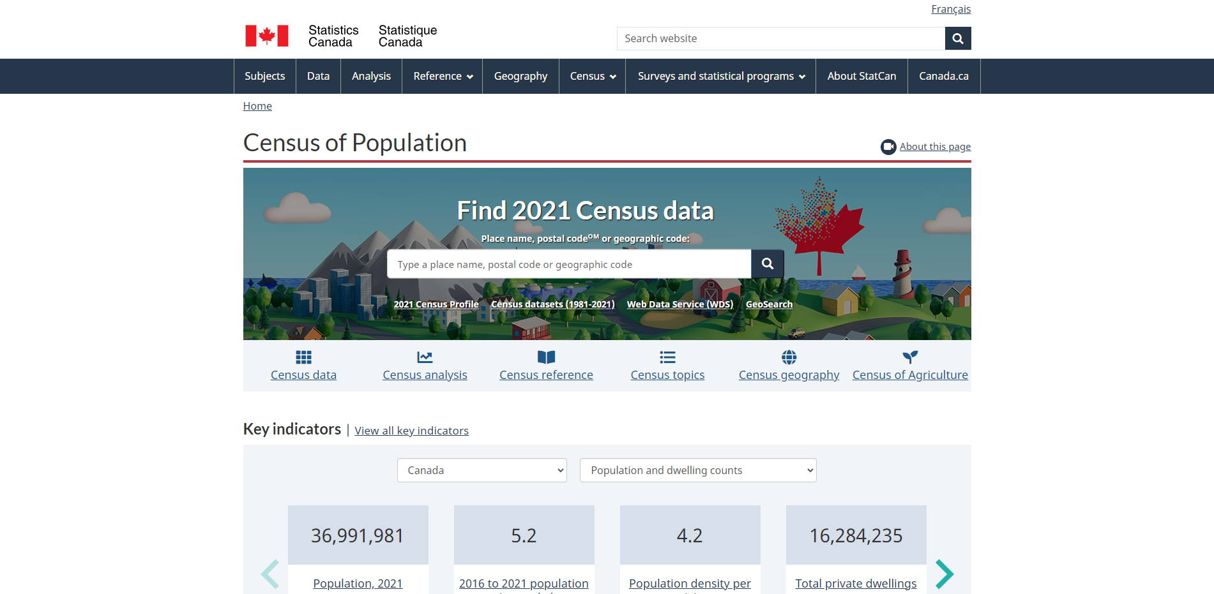Click the Census of Agriculture sprout icon
Viewport: 1214px width, 594px height.
tap(911, 357)
